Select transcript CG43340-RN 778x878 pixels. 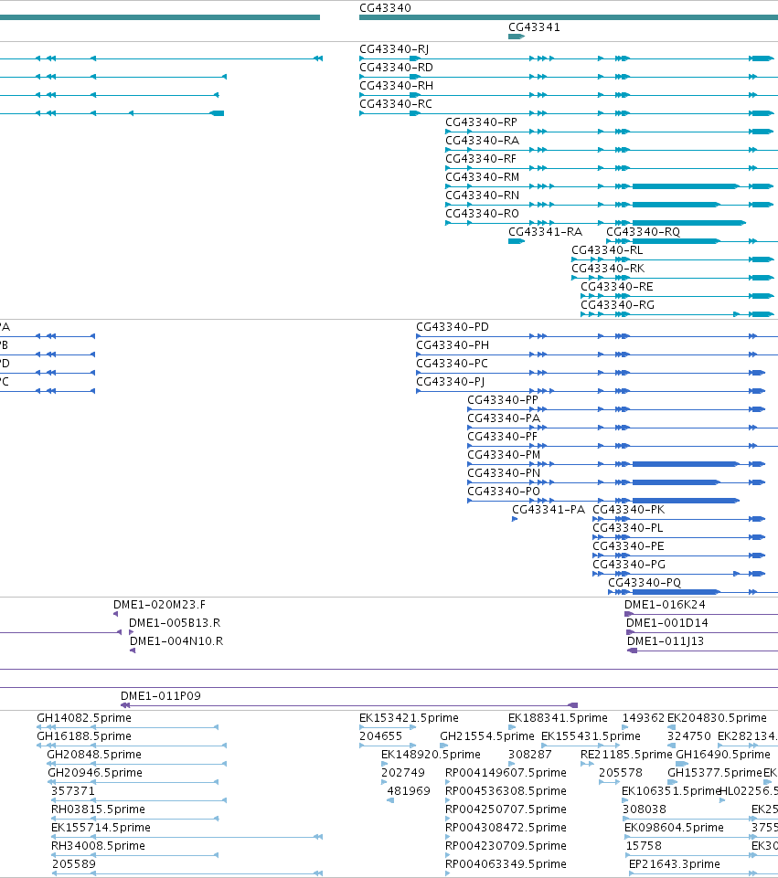tap(483, 196)
